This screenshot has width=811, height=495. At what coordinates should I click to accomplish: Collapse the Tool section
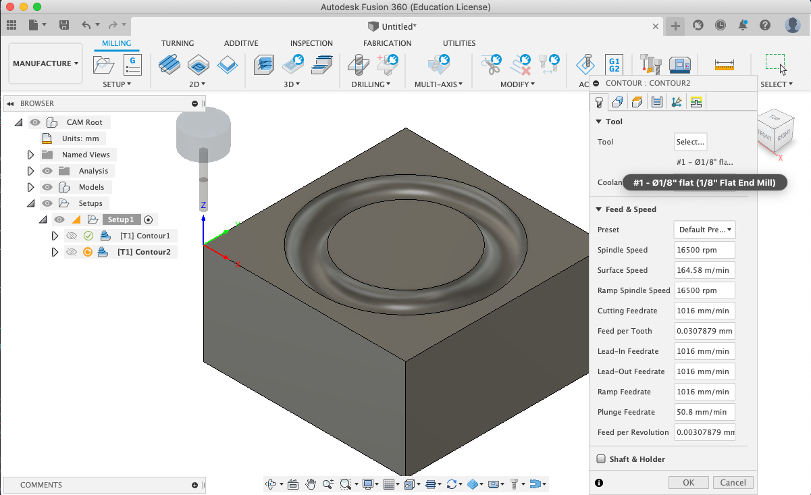[598, 122]
